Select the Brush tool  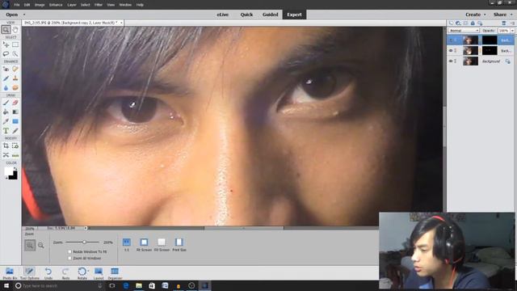tap(6, 103)
